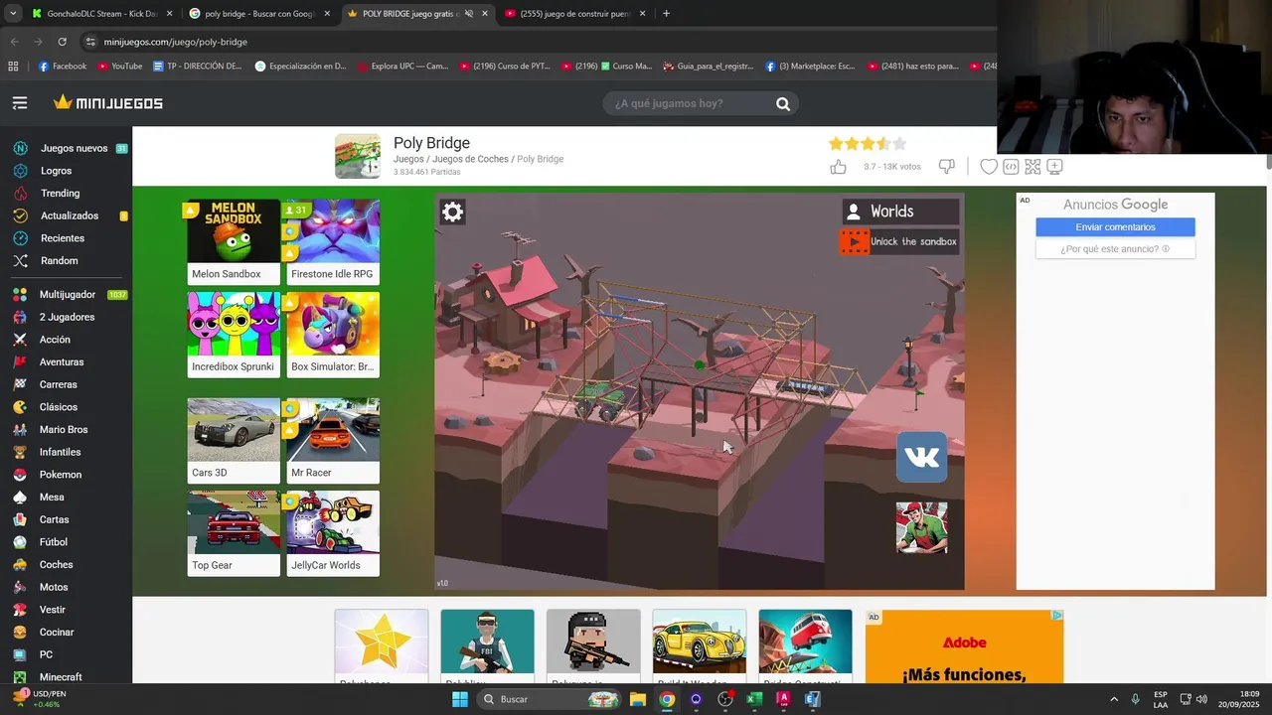The height and width of the screenshot is (715, 1272).
Task: Open Cars 3D game thumbnail
Action: pyautogui.click(x=234, y=441)
